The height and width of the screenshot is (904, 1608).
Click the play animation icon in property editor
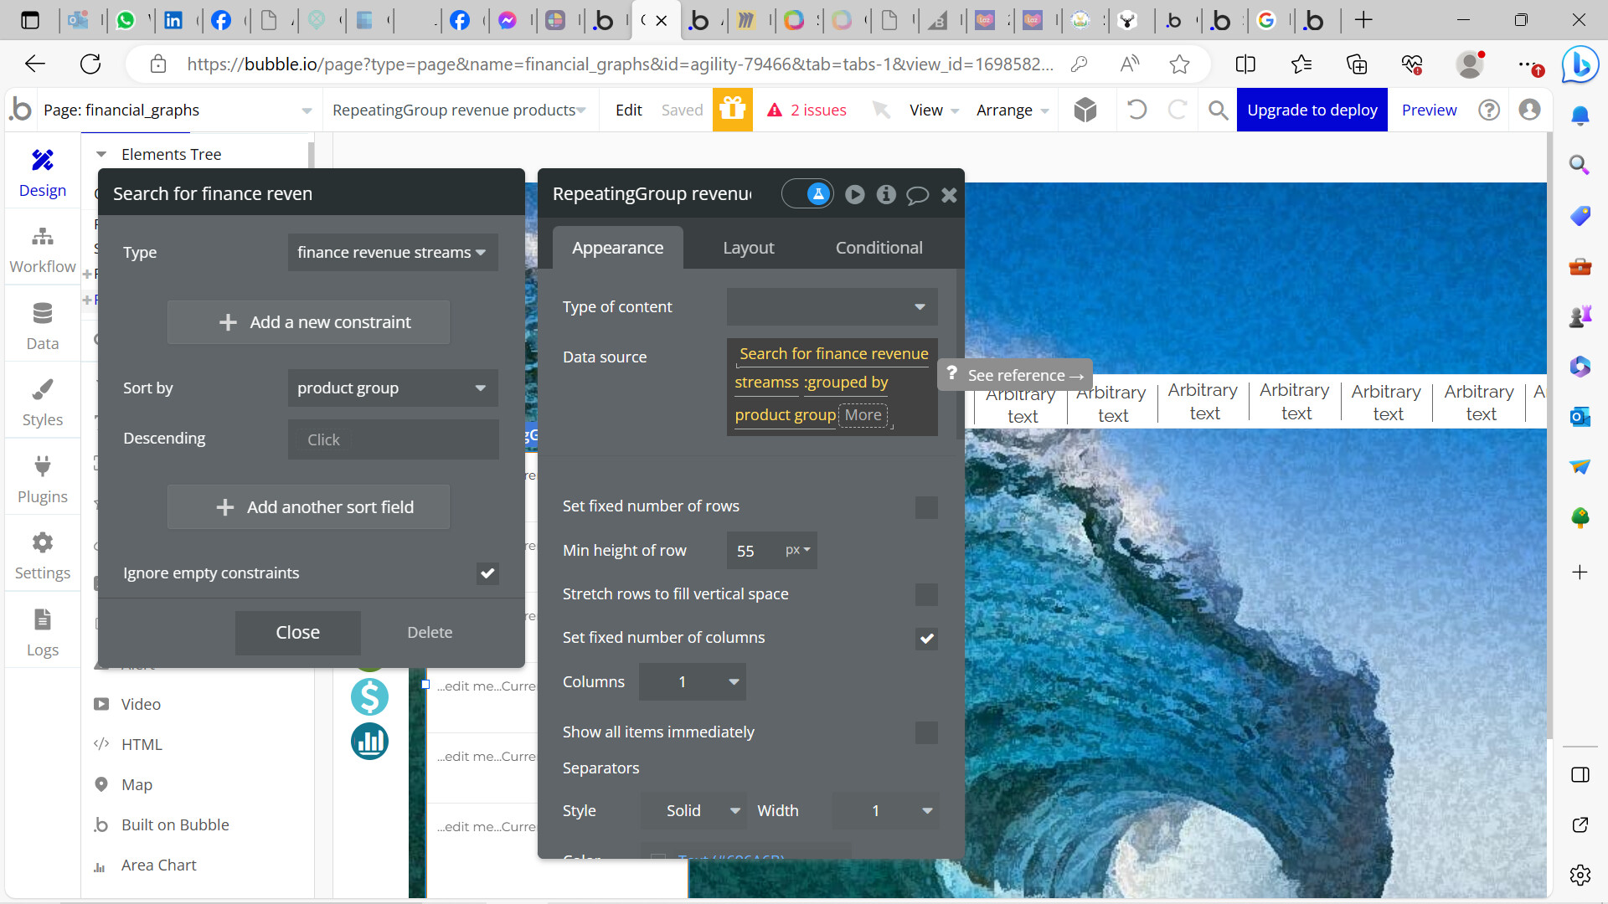[854, 194]
